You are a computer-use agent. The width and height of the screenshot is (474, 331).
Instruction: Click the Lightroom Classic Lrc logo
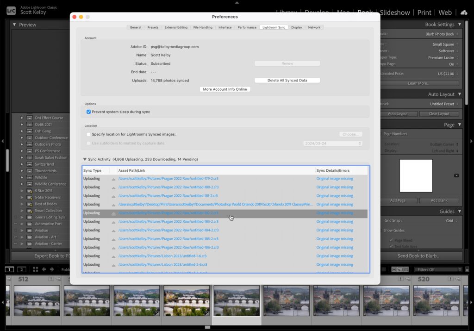[x=10, y=10]
